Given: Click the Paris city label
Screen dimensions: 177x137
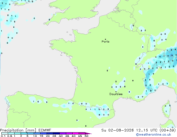Looking at the screenshot, I should (106, 42).
